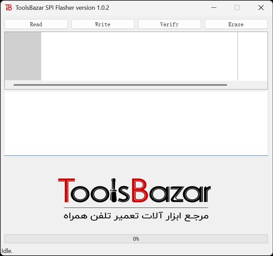Click the gray address column of the hex viewer

(22, 56)
